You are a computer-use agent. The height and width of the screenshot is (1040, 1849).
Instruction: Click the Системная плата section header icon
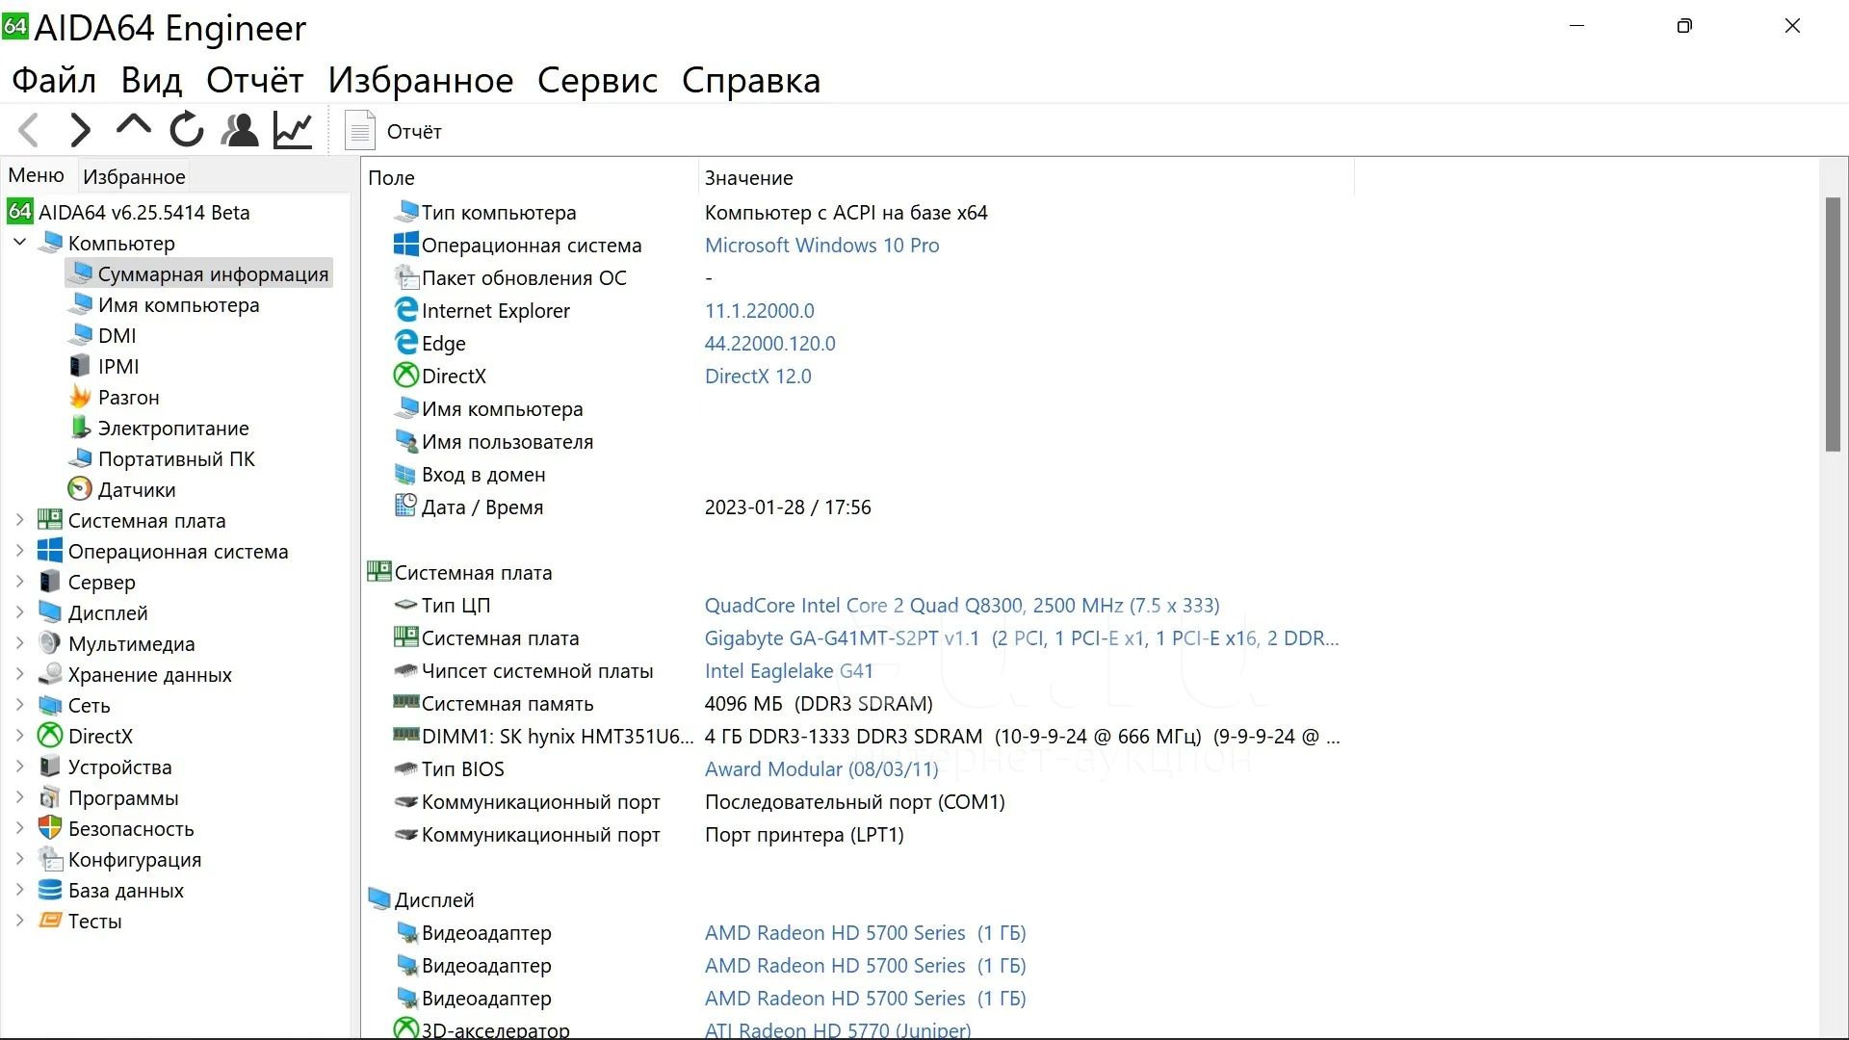coord(379,571)
